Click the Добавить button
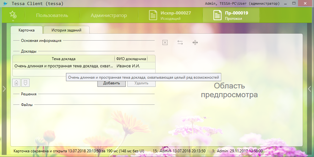Viewport: 314px width, 157px height. (112, 83)
